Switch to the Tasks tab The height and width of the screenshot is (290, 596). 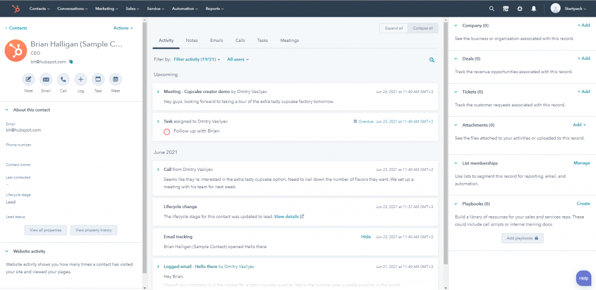pos(262,40)
